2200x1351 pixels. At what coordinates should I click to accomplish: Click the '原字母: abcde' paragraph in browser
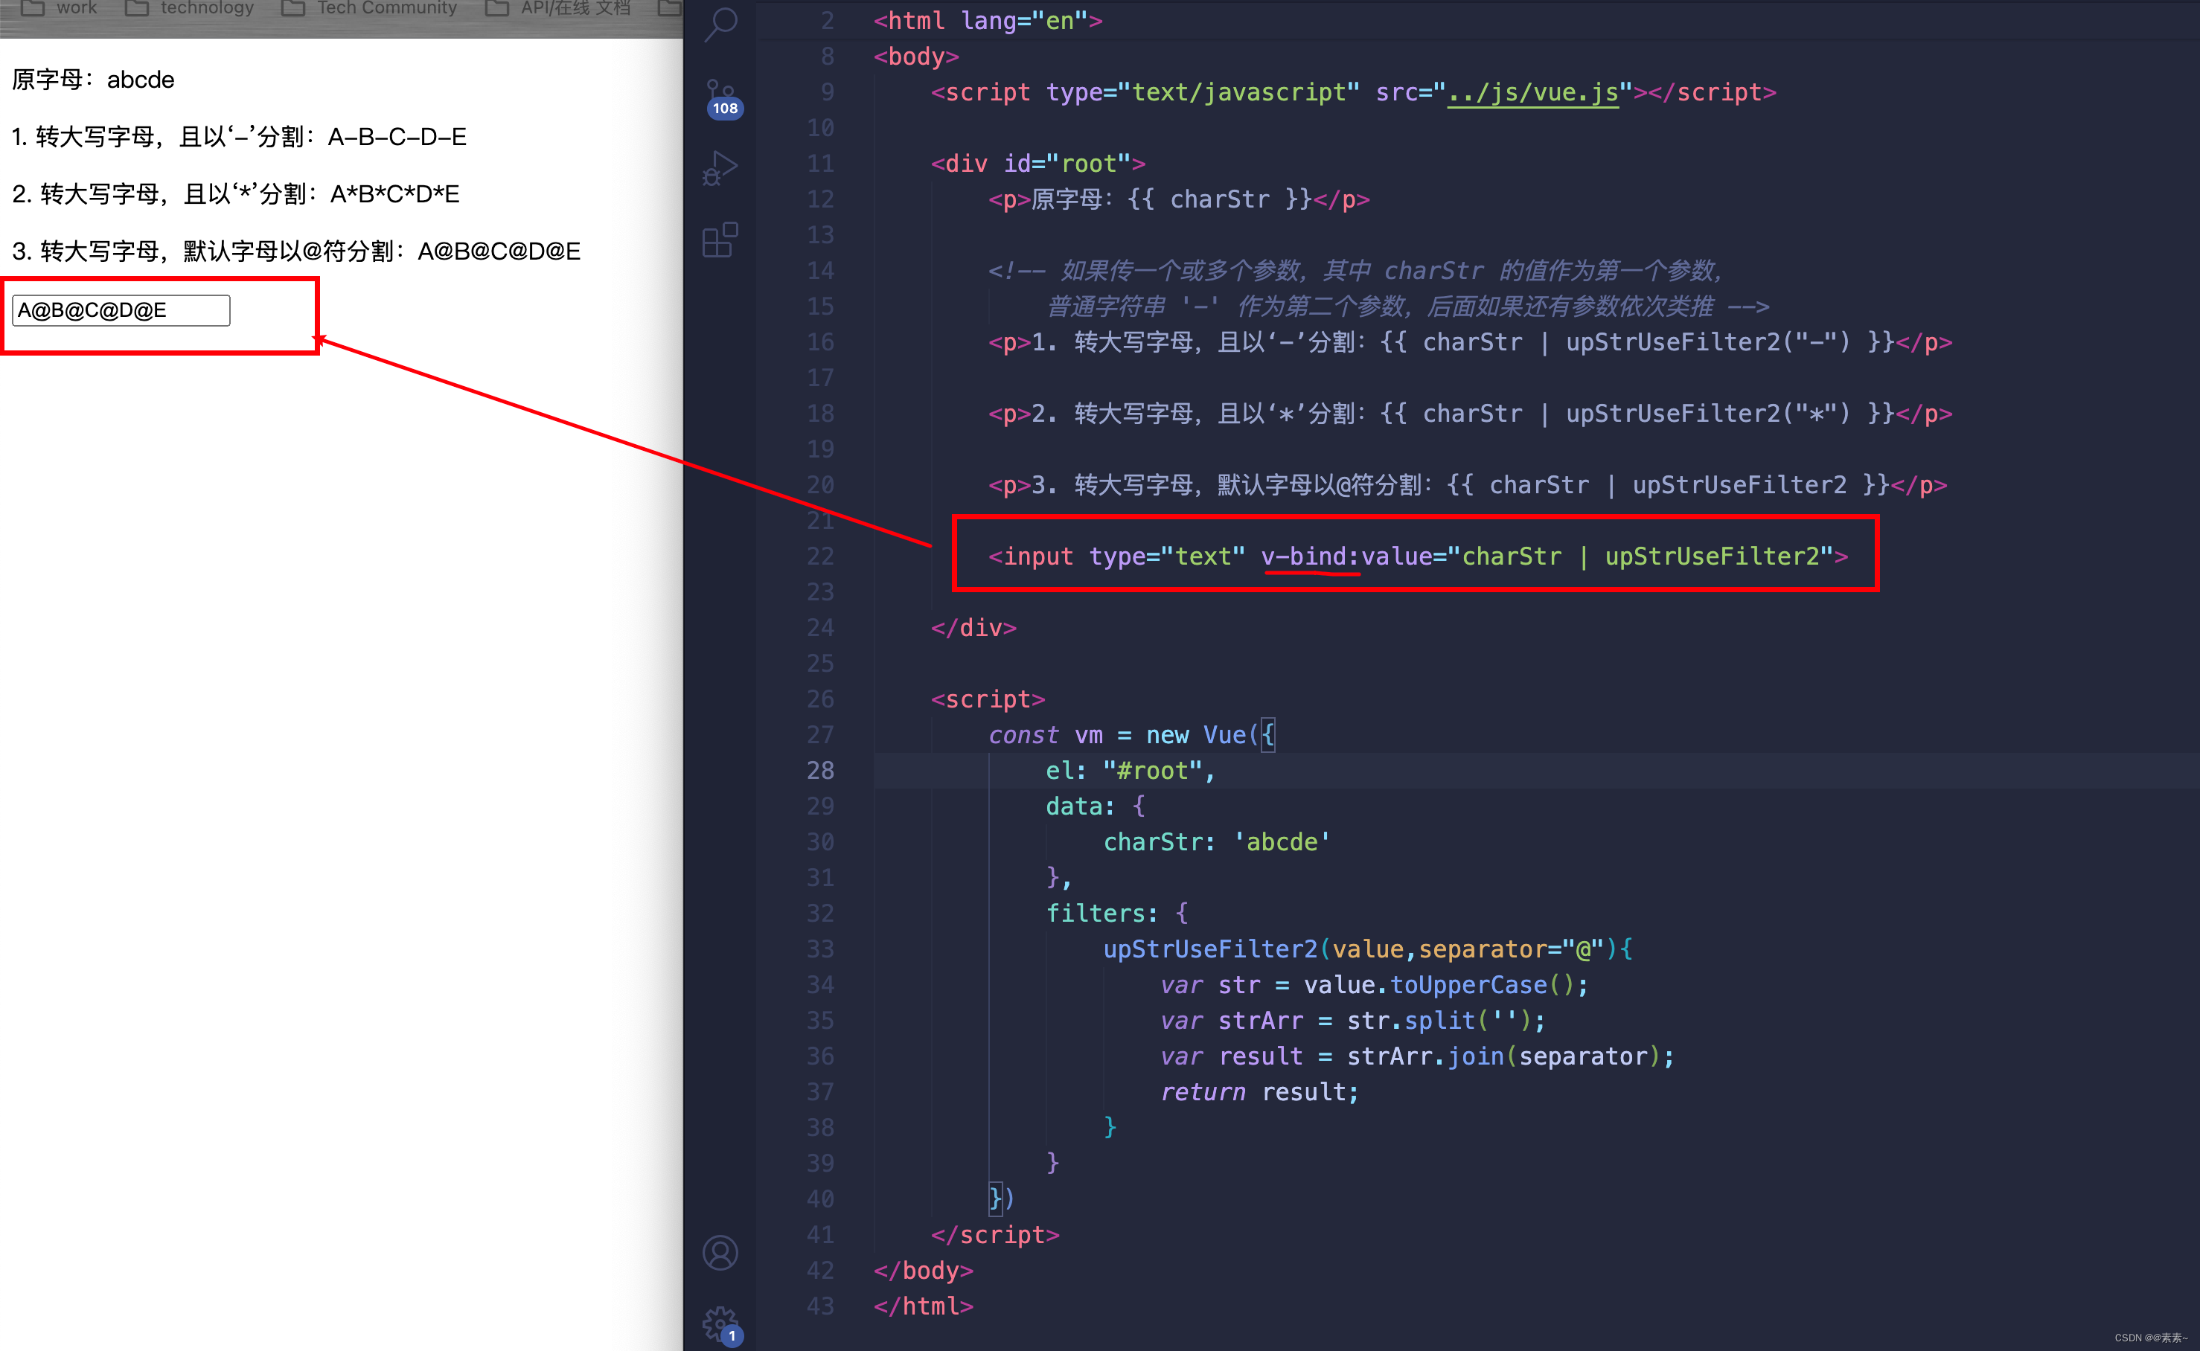[93, 80]
